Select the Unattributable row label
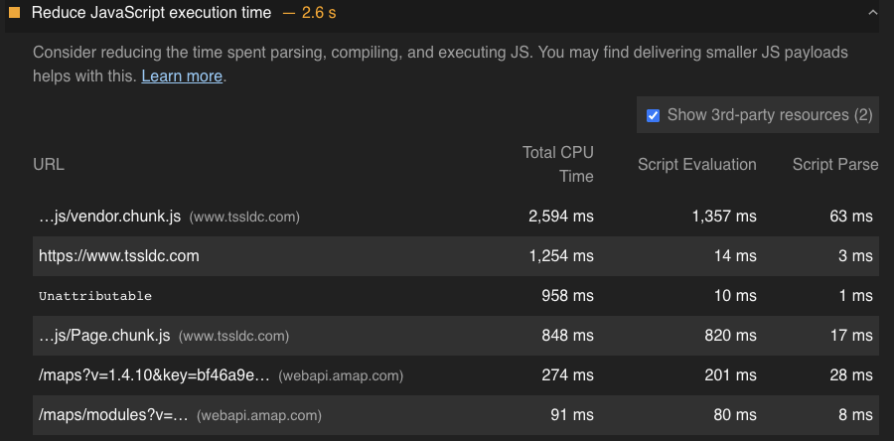Screen dimensions: 894x441 point(95,296)
